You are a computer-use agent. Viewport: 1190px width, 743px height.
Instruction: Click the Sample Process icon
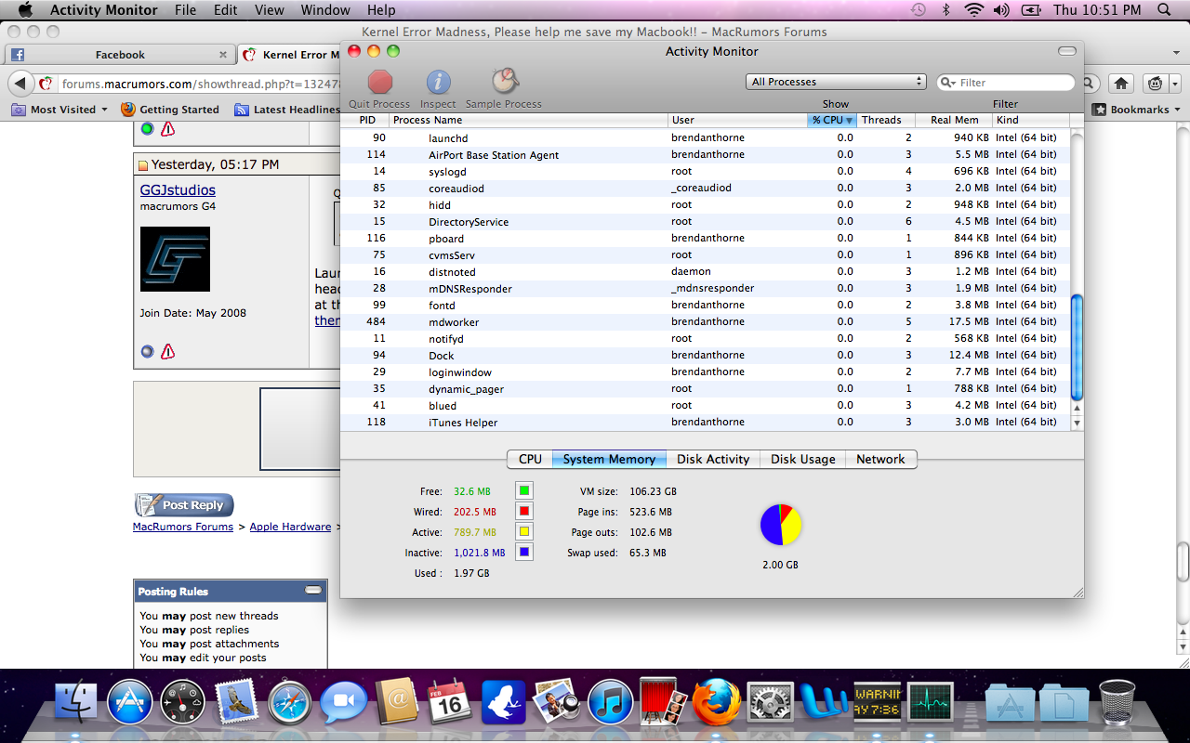point(505,82)
